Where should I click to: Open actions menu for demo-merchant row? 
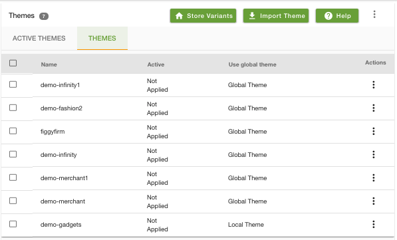[374, 201]
